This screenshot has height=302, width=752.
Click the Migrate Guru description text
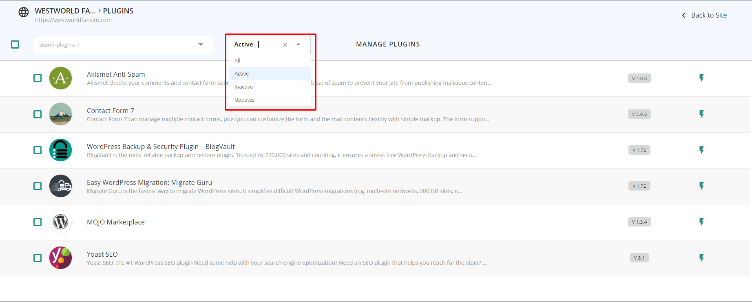[x=274, y=191]
